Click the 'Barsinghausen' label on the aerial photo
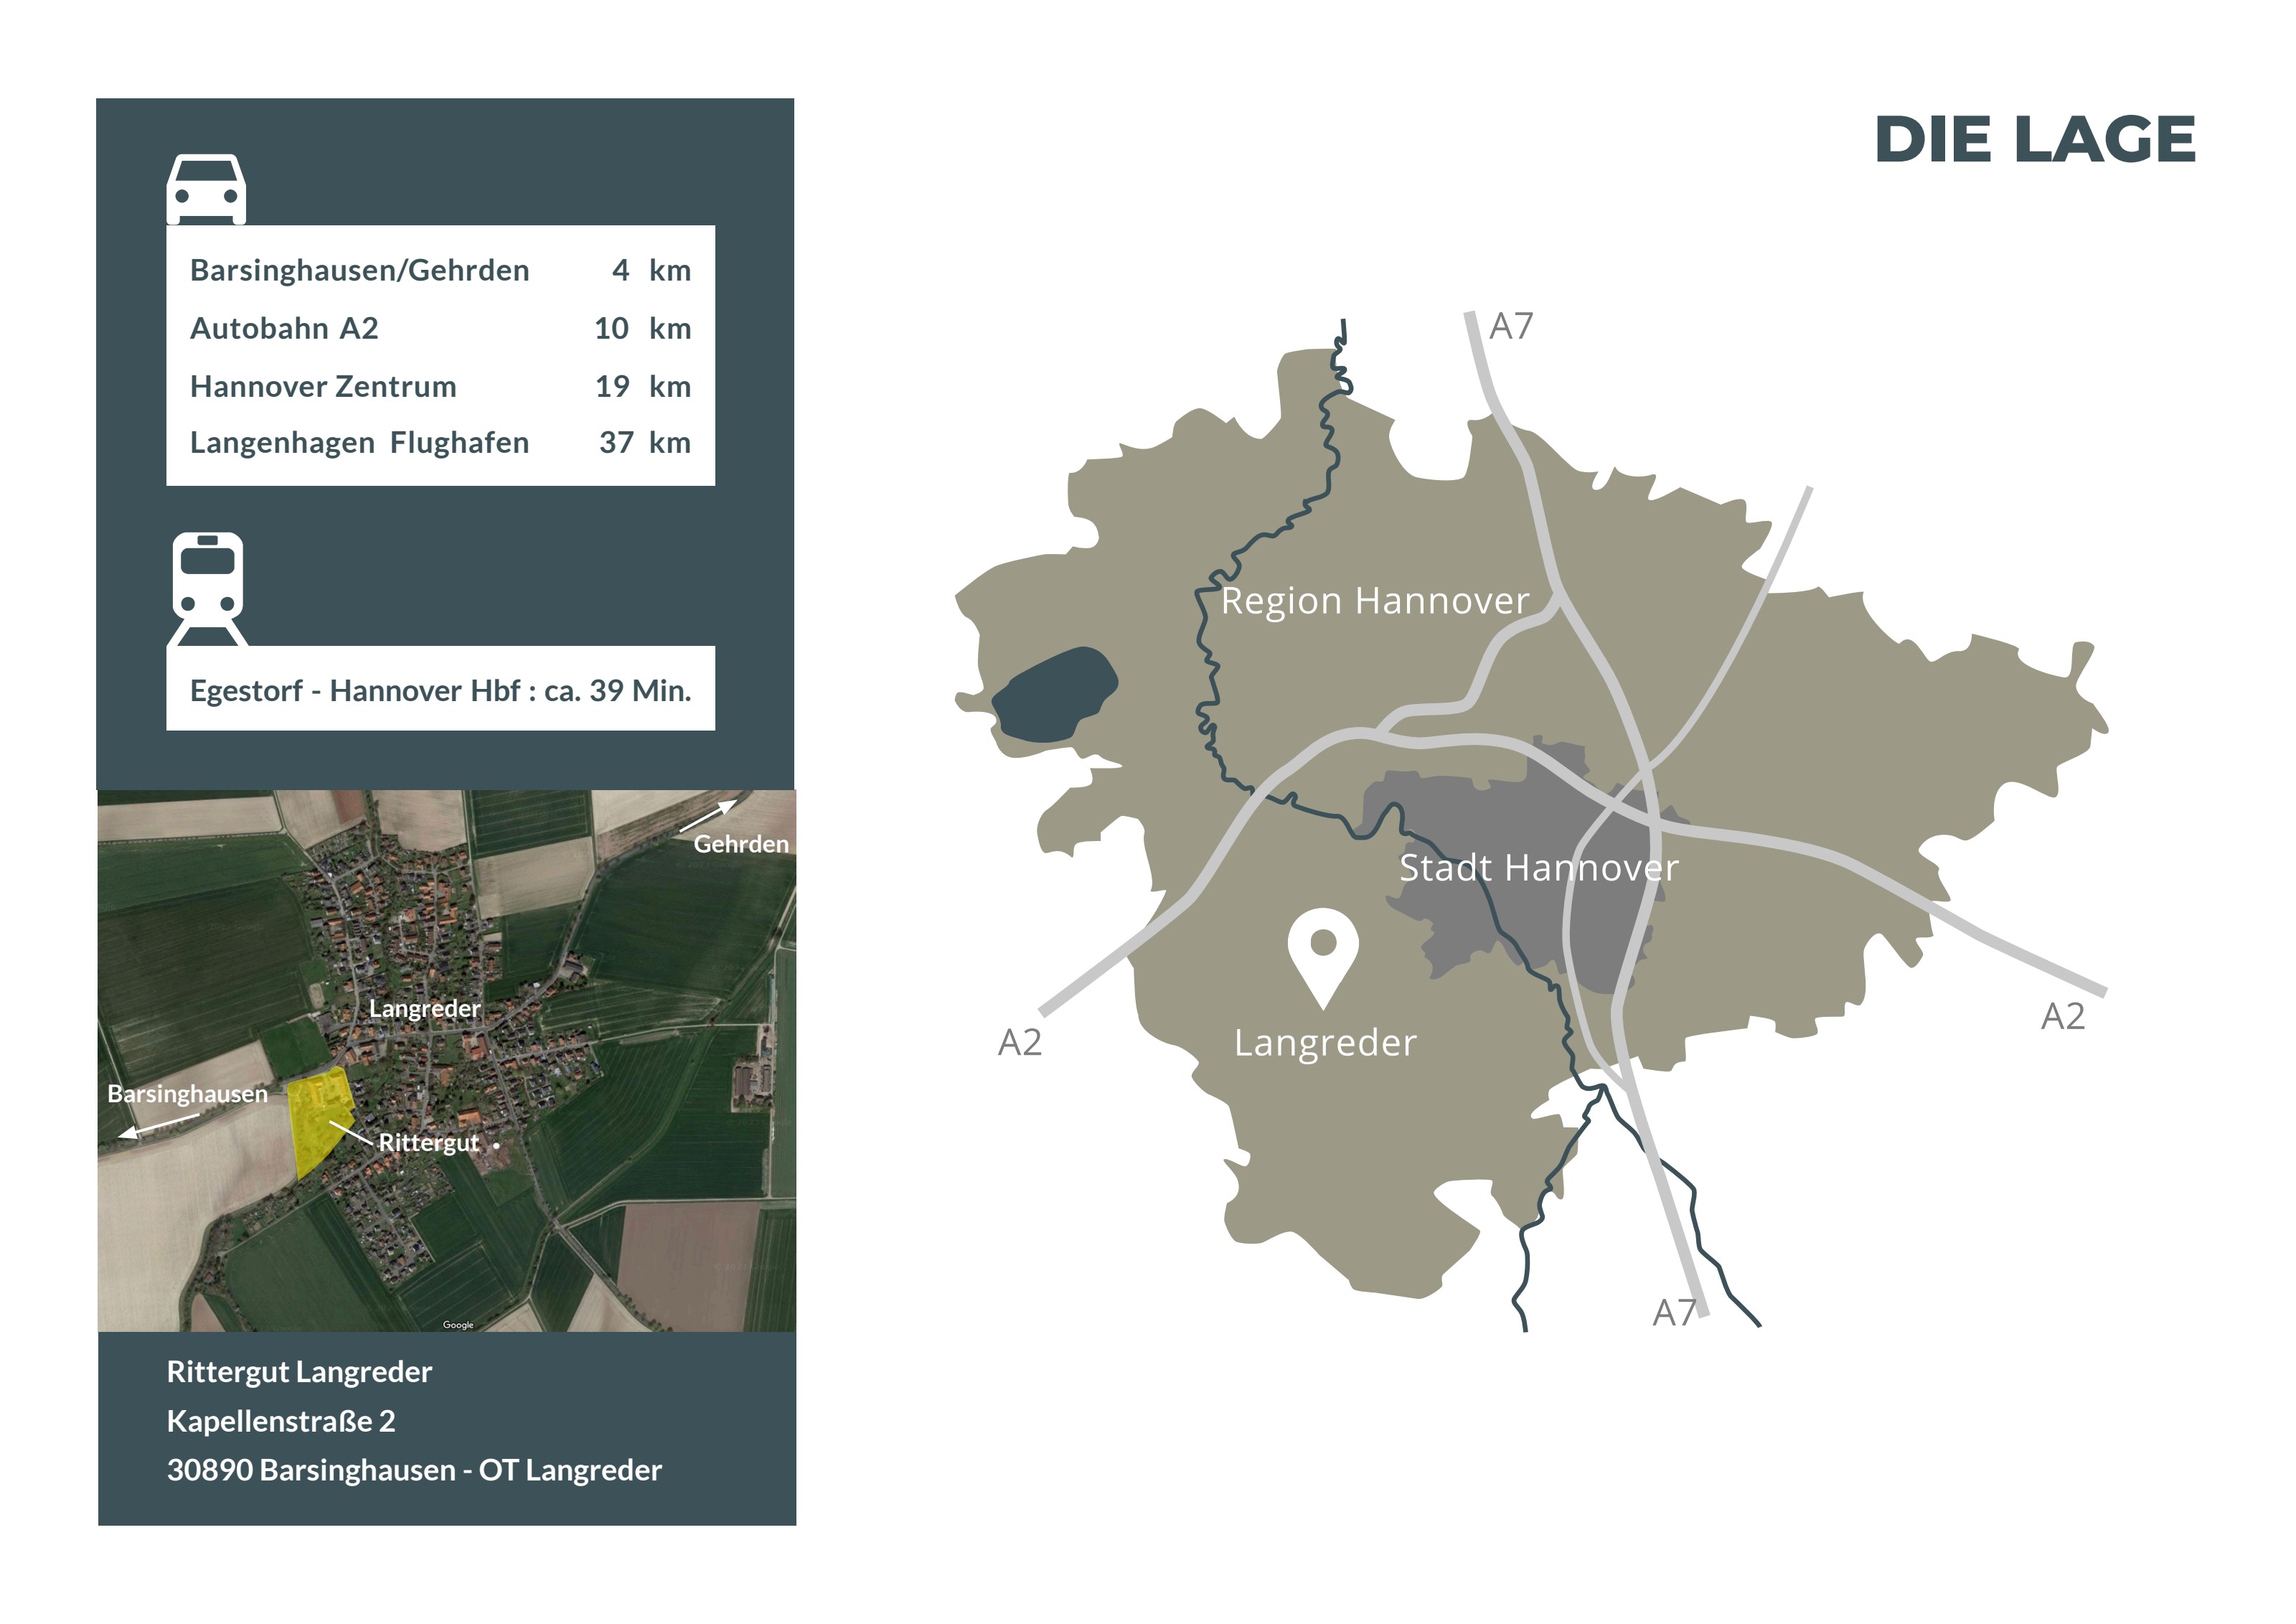Image resolution: width=2296 pixels, height=1624 pixels. click(x=188, y=1094)
